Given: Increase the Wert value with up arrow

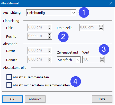Looking at the screenshot, I should click(x=102, y=58).
